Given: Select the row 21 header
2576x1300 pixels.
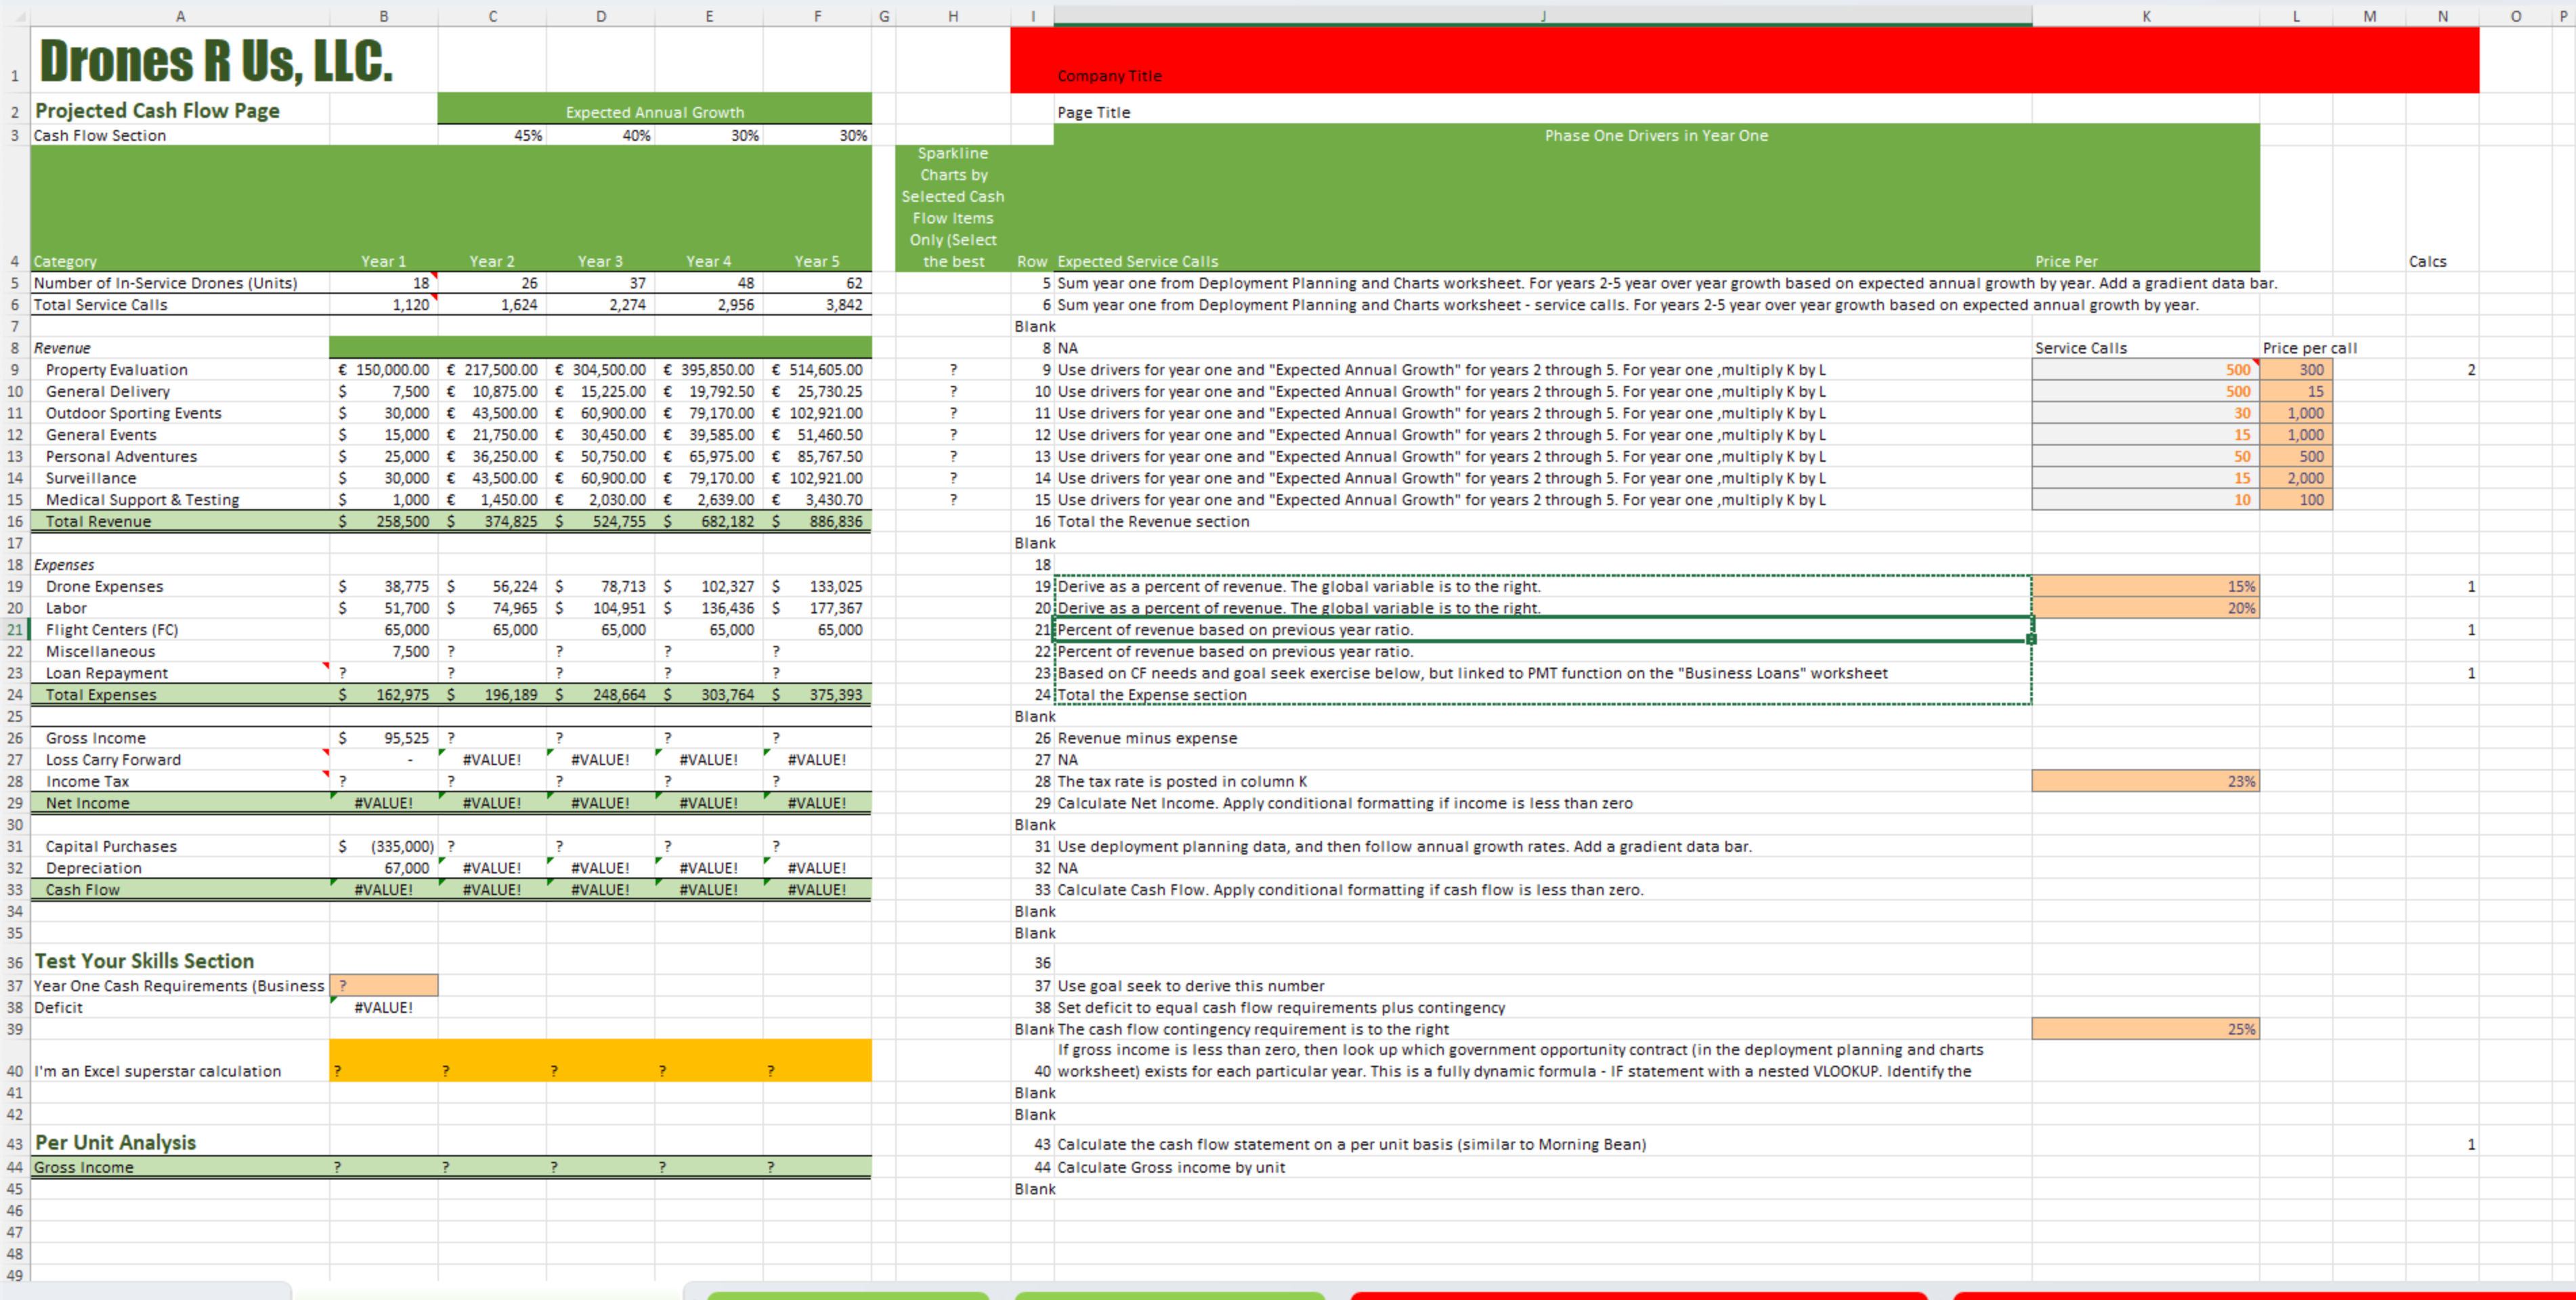Looking at the screenshot, I should point(14,630).
